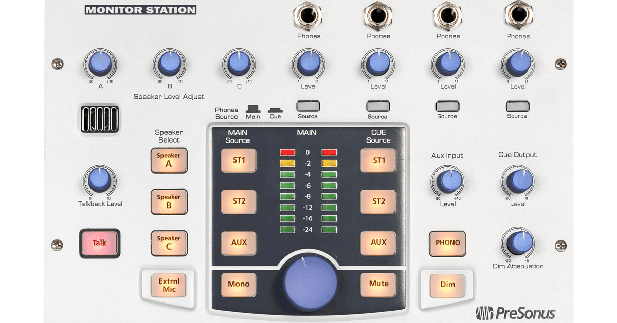
Task: Toggle Source button under fourth Phones Level
Action: [518, 107]
